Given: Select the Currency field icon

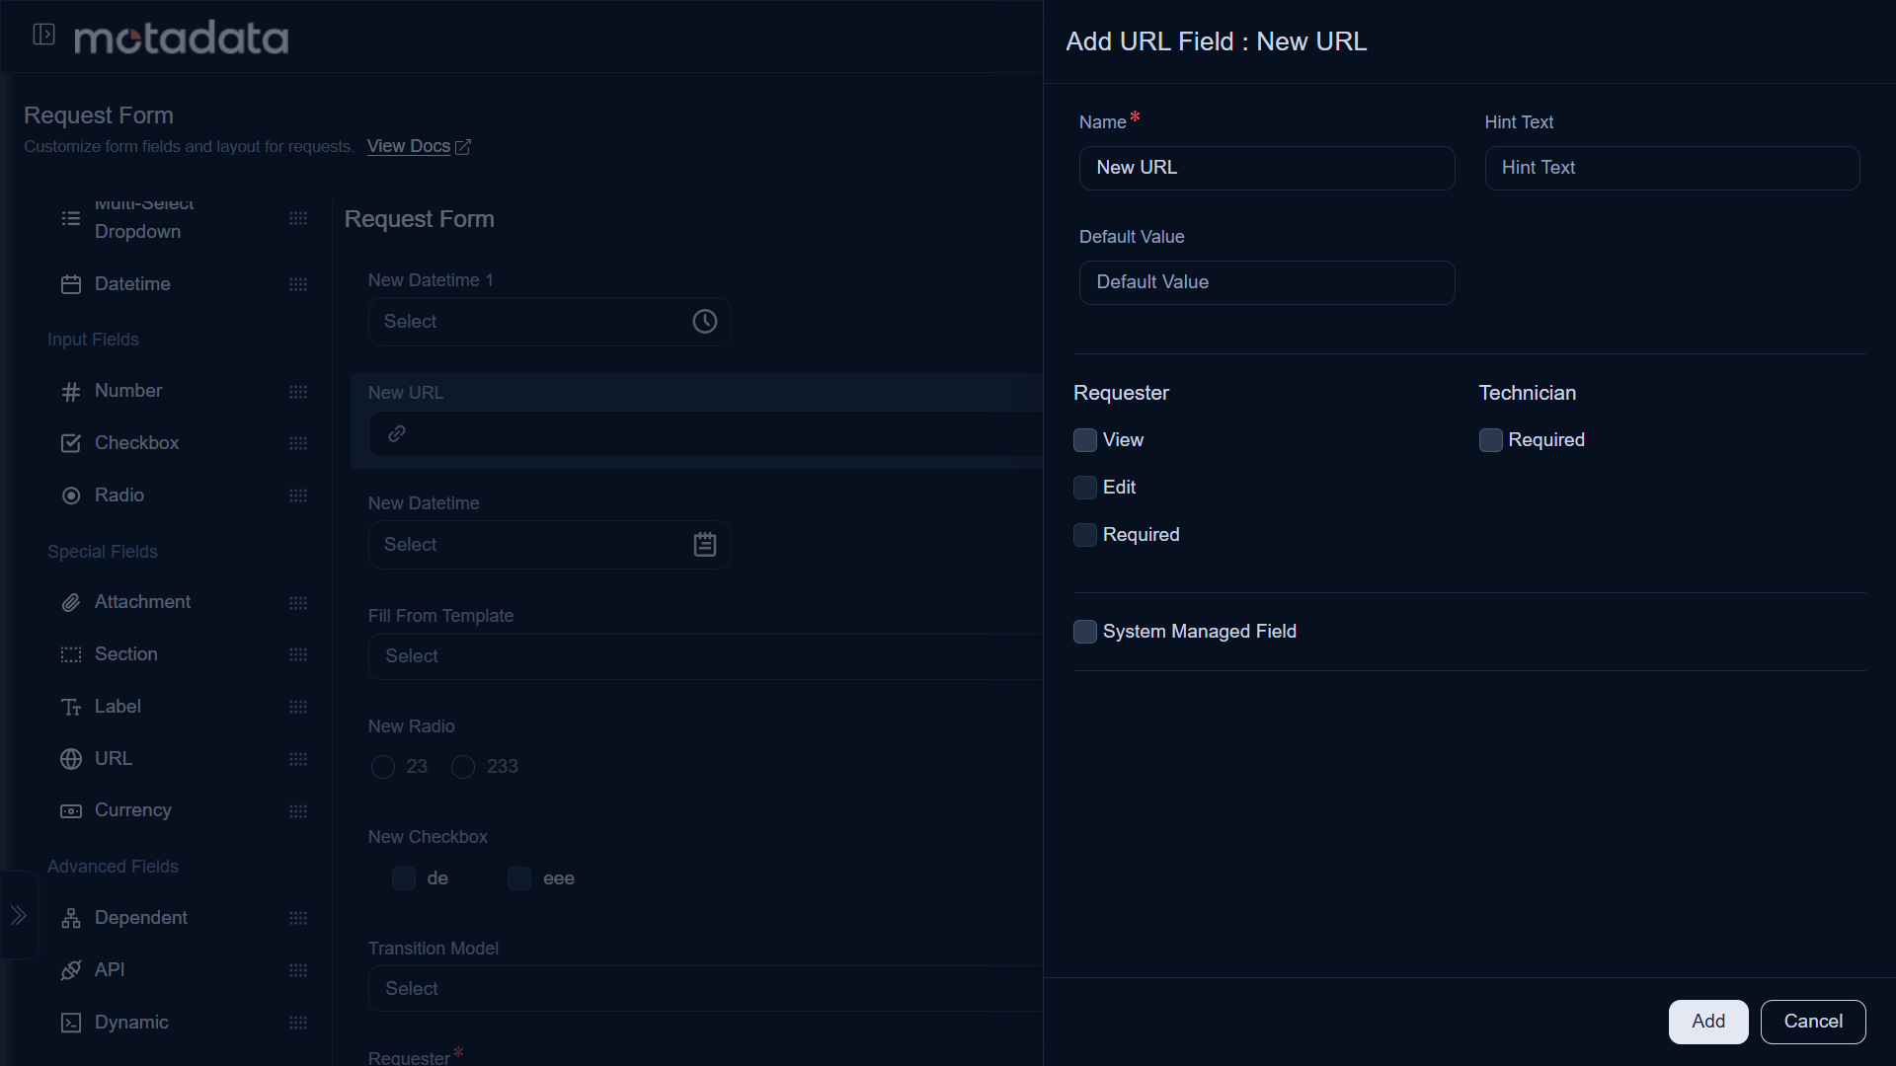Looking at the screenshot, I should point(71,811).
